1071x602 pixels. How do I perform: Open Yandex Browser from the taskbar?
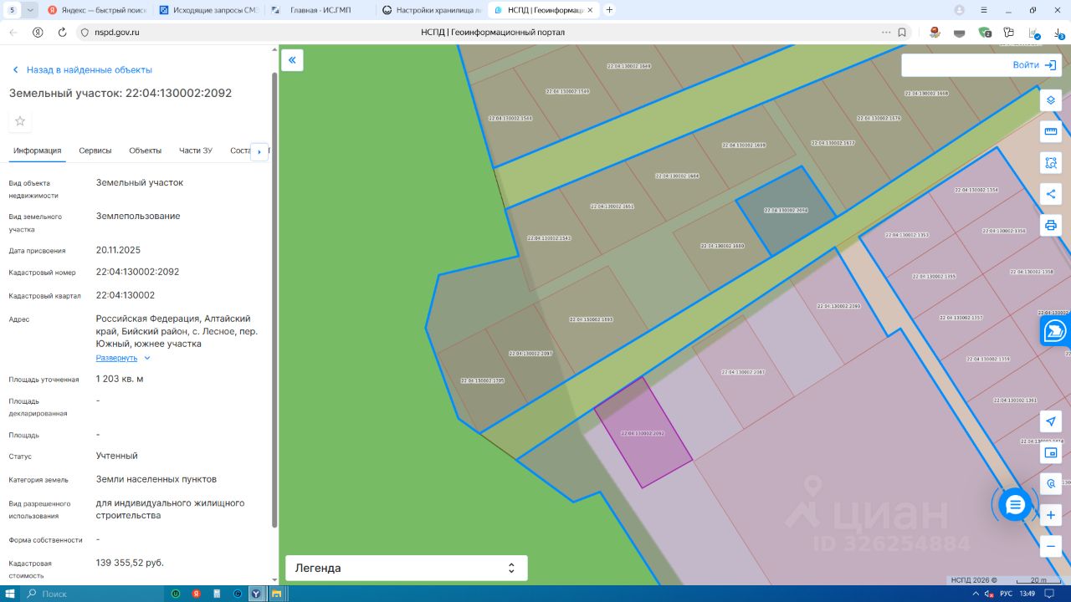tap(256, 594)
